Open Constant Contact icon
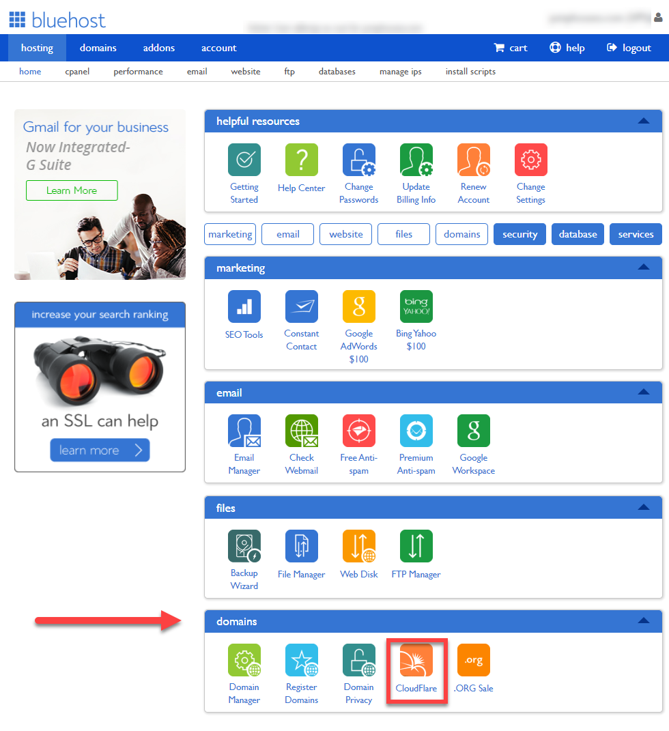 tap(302, 306)
